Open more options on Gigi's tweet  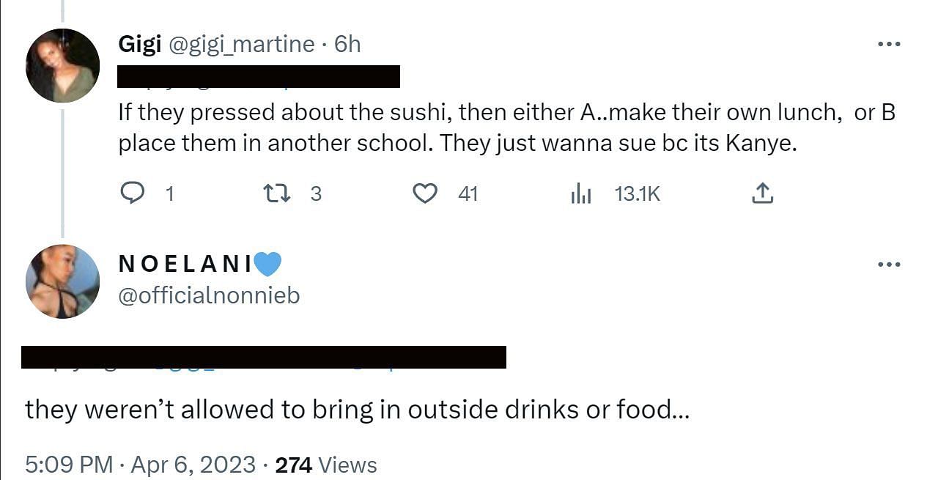pyautogui.click(x=888, y=45)
